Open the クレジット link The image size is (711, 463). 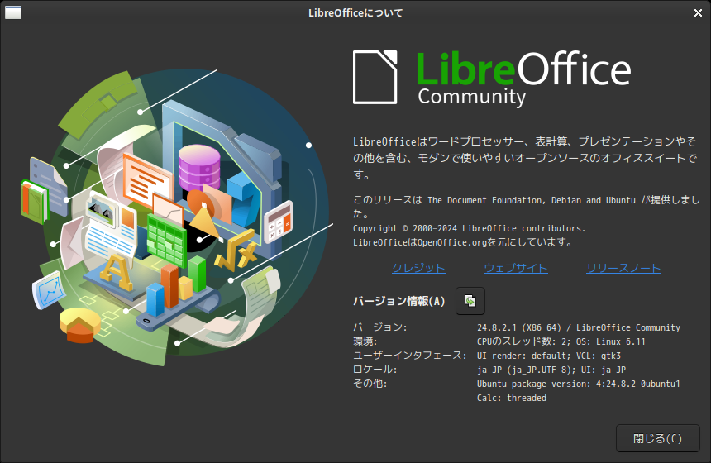coord(418,268)
